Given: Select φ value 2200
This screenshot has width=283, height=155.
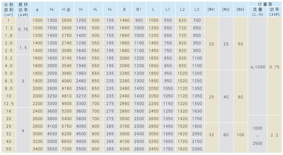Looking at the screenshot, I should pyautogui.click(x=38, y=103).
